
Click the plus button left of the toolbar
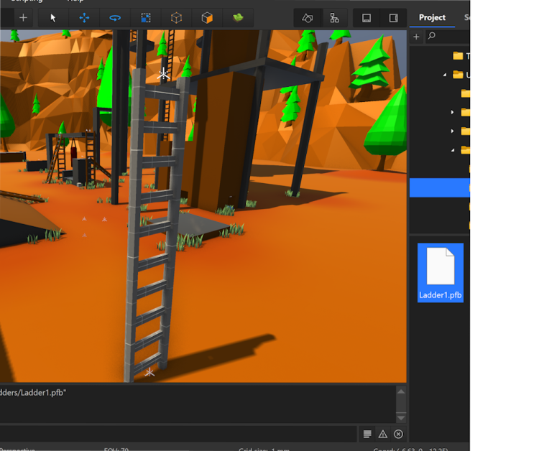[x=23, y=18]
